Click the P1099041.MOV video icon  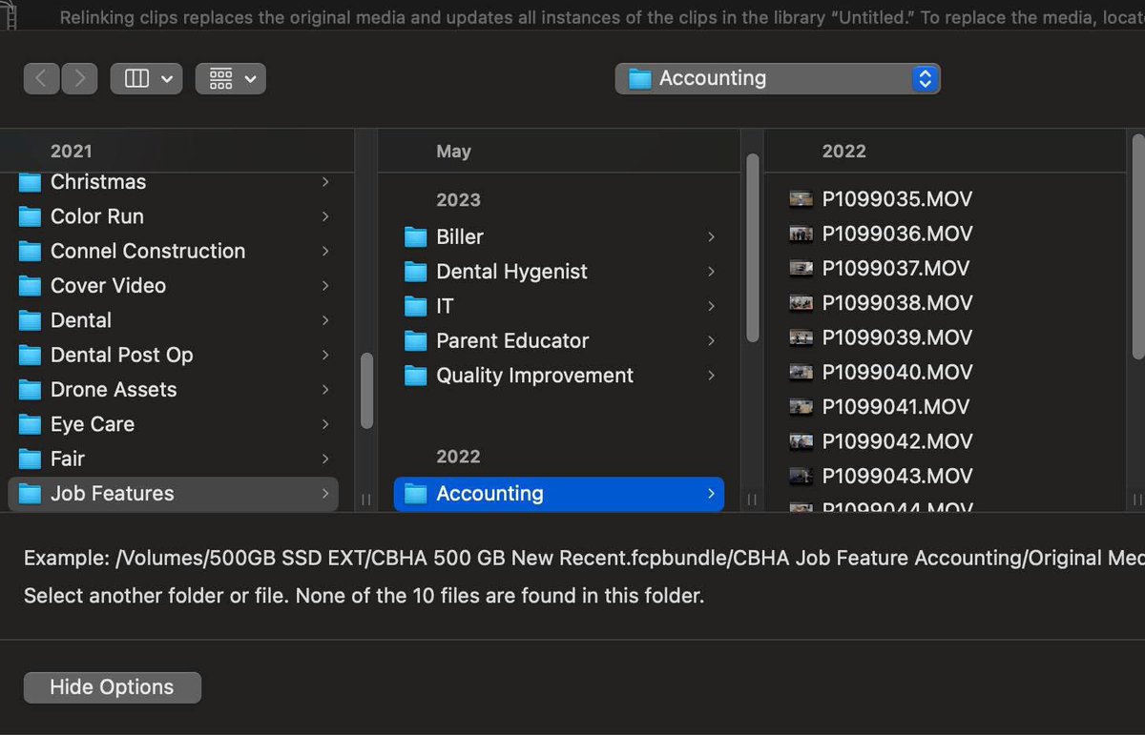[801, 407]
